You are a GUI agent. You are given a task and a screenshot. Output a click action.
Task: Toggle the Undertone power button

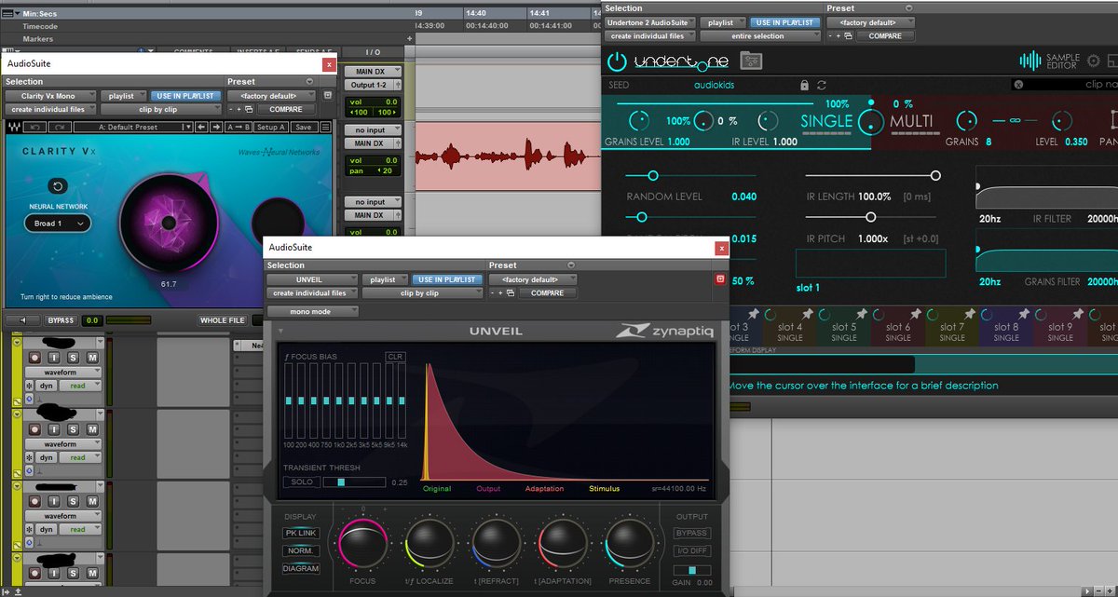coord(617,61)
